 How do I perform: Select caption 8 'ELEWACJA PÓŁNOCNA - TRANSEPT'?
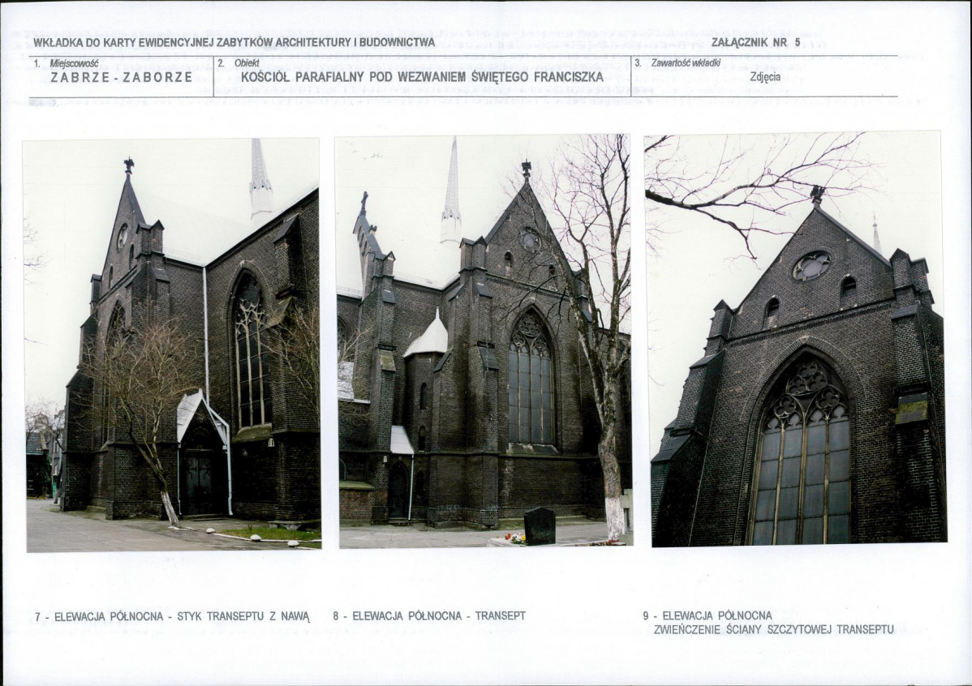(x=429, y=615)
